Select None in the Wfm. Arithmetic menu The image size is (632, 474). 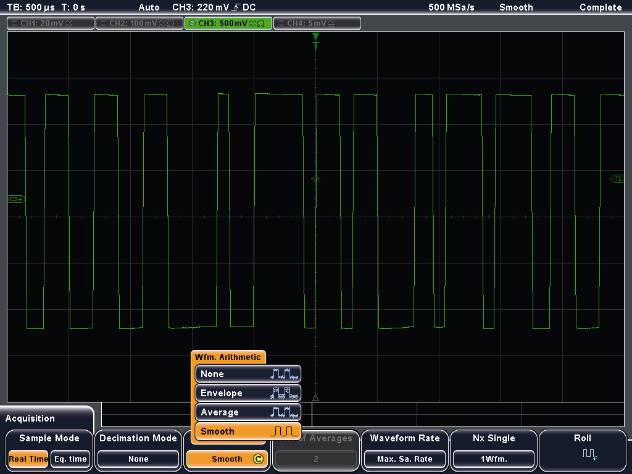(247, 374)
